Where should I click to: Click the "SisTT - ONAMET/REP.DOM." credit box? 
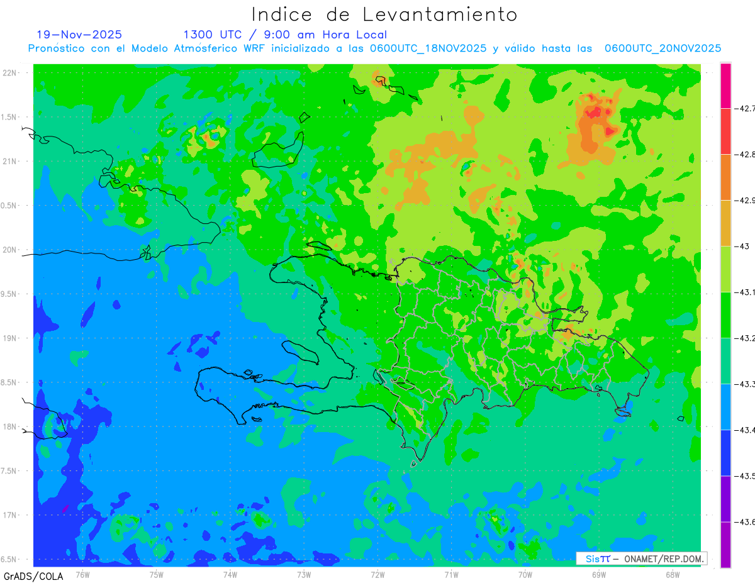tap(642, 558)
